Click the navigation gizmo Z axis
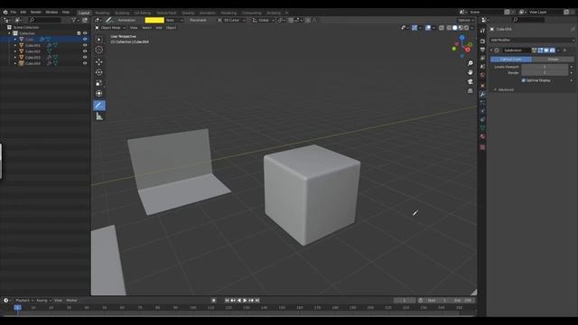 click(x=461, y=38)
